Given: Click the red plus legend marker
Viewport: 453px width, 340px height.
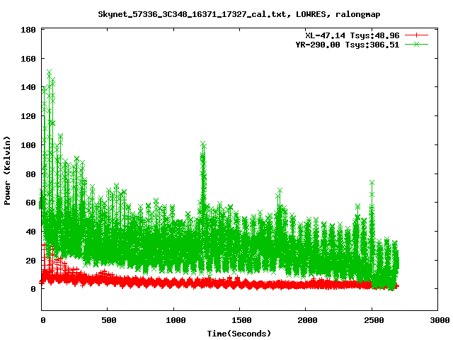Looking at the screenshot, I should [416, 35].
